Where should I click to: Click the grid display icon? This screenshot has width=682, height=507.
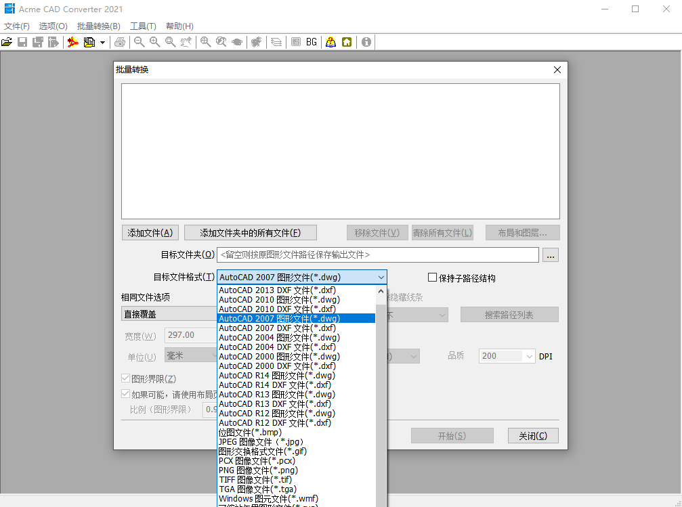[296, 42]
